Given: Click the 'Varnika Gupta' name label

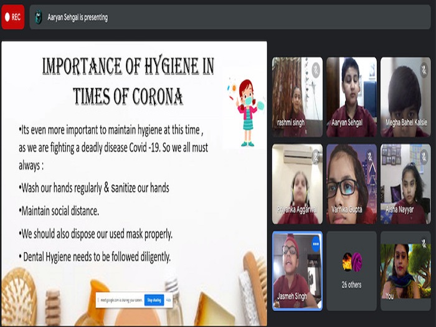Looking at the screenshot, I should coord(347,209).
